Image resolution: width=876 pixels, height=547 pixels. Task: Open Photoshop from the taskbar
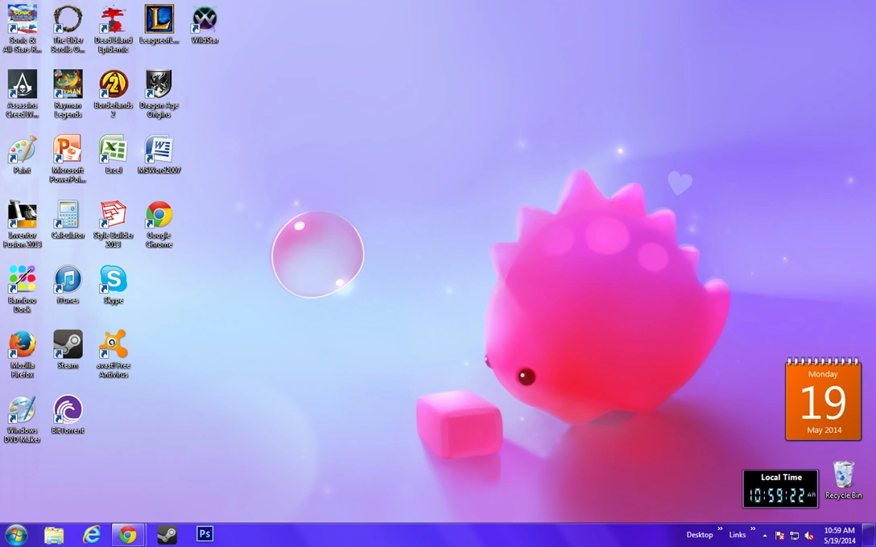pyautogui.click(x=205, y=534)
